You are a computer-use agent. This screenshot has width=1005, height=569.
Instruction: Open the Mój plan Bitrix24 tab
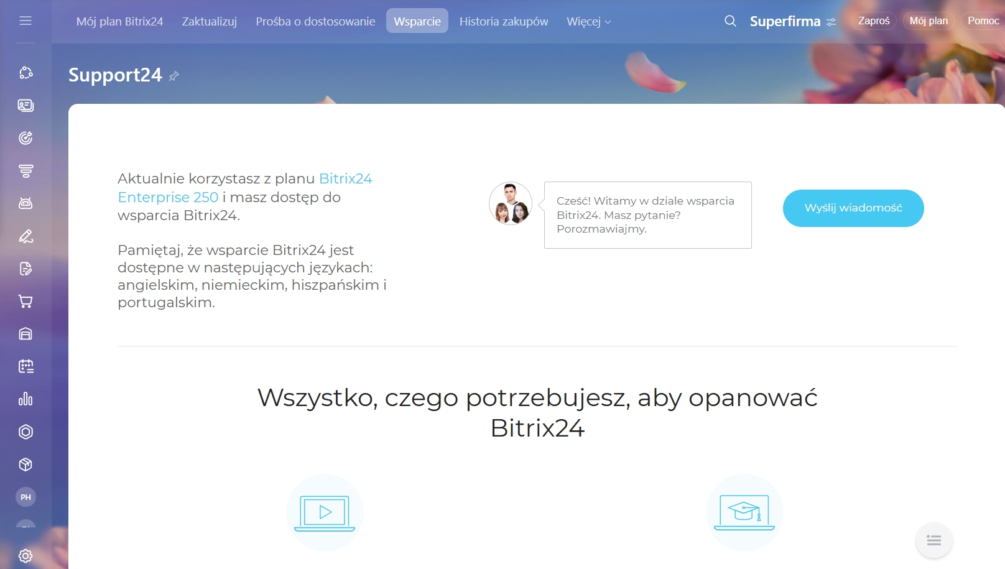(120, 22)
